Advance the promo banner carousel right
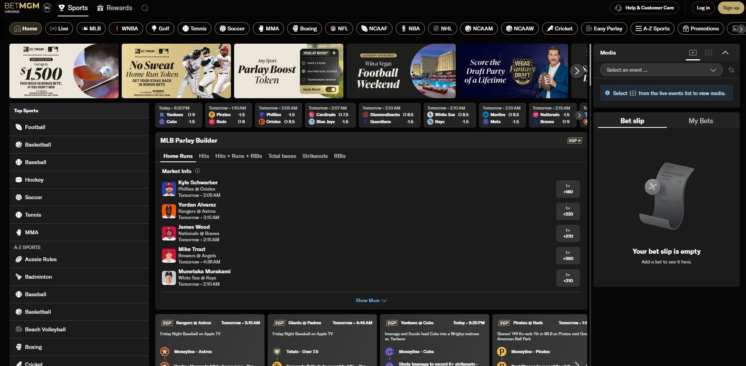The width and height of the screenshot is (746, 366). click(x=577, y=71)
